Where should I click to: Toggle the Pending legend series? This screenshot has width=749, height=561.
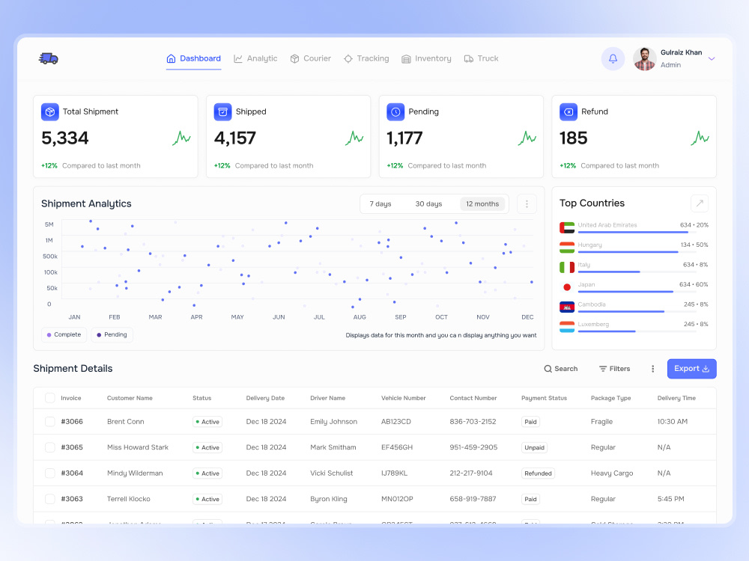112,335
